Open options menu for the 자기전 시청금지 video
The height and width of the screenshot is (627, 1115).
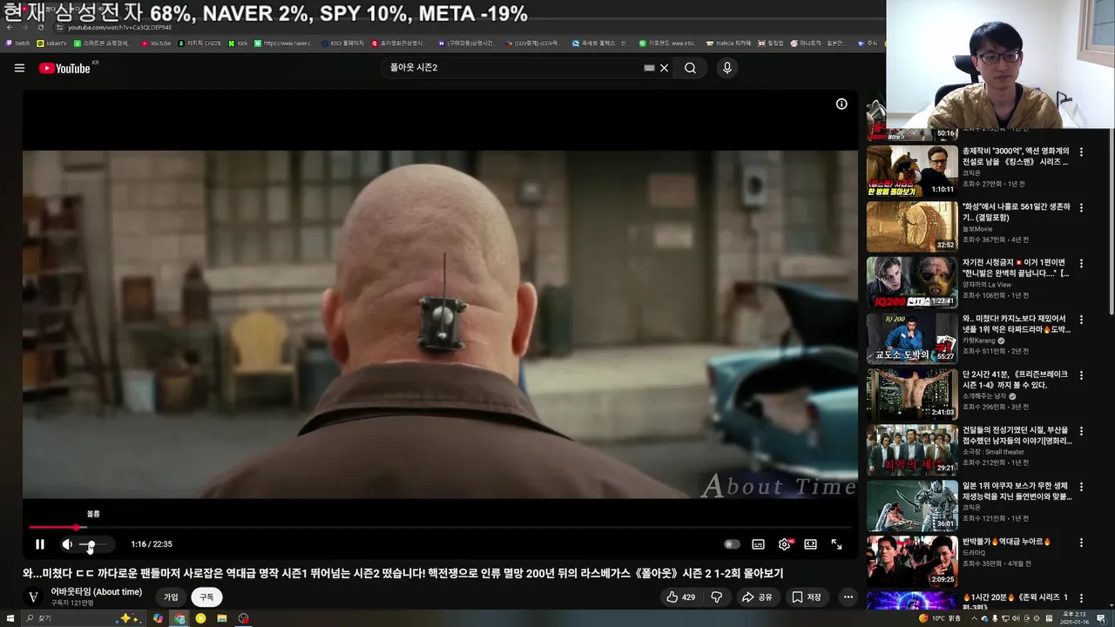pyautogui.click(x=1081, y=263)
